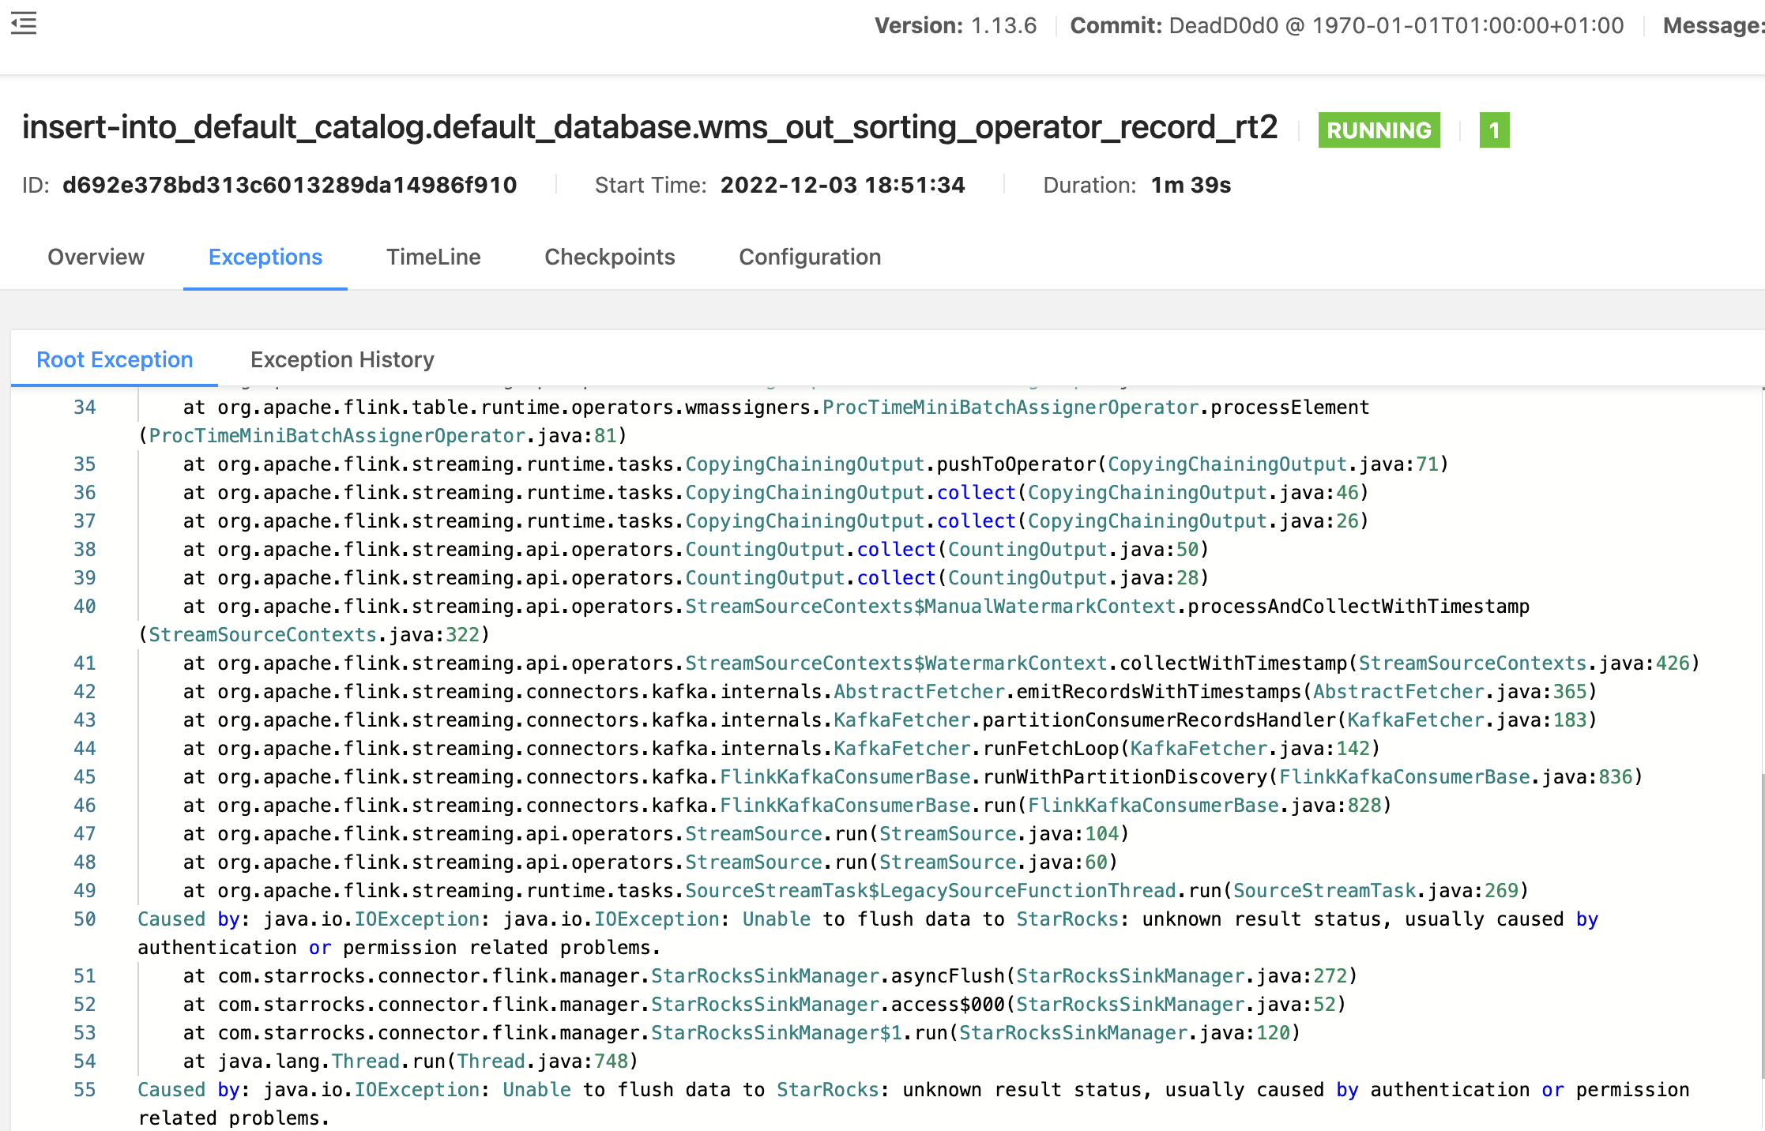This screenshot has height=1131, width=1765.
Task: Click the job ID d692e378bd313c6013289da14986f910
Action: coord(289,185)
